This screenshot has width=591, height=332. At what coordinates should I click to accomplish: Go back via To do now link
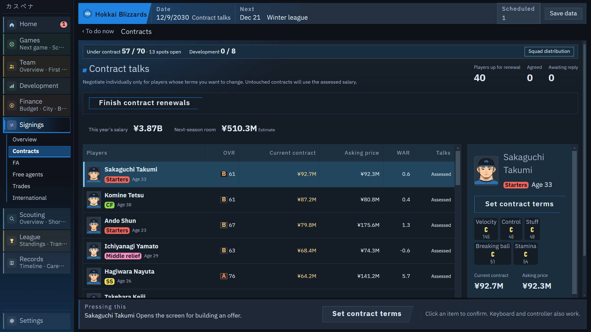tap(98, 31)
